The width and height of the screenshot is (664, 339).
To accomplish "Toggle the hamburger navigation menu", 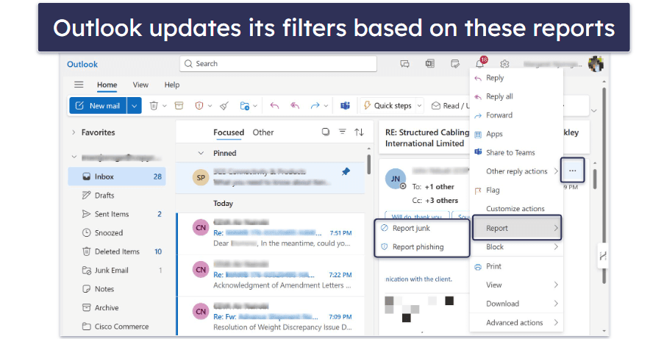I will click(79, 85).
